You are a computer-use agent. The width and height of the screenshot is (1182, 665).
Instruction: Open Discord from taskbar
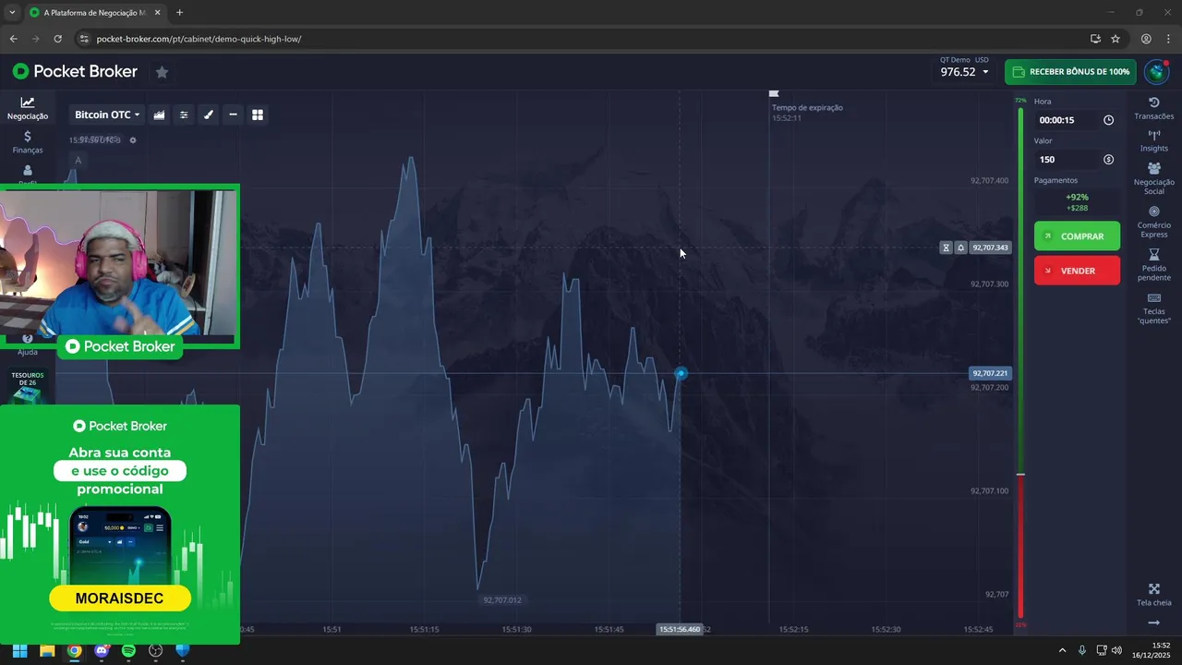[x=102, y=650]
